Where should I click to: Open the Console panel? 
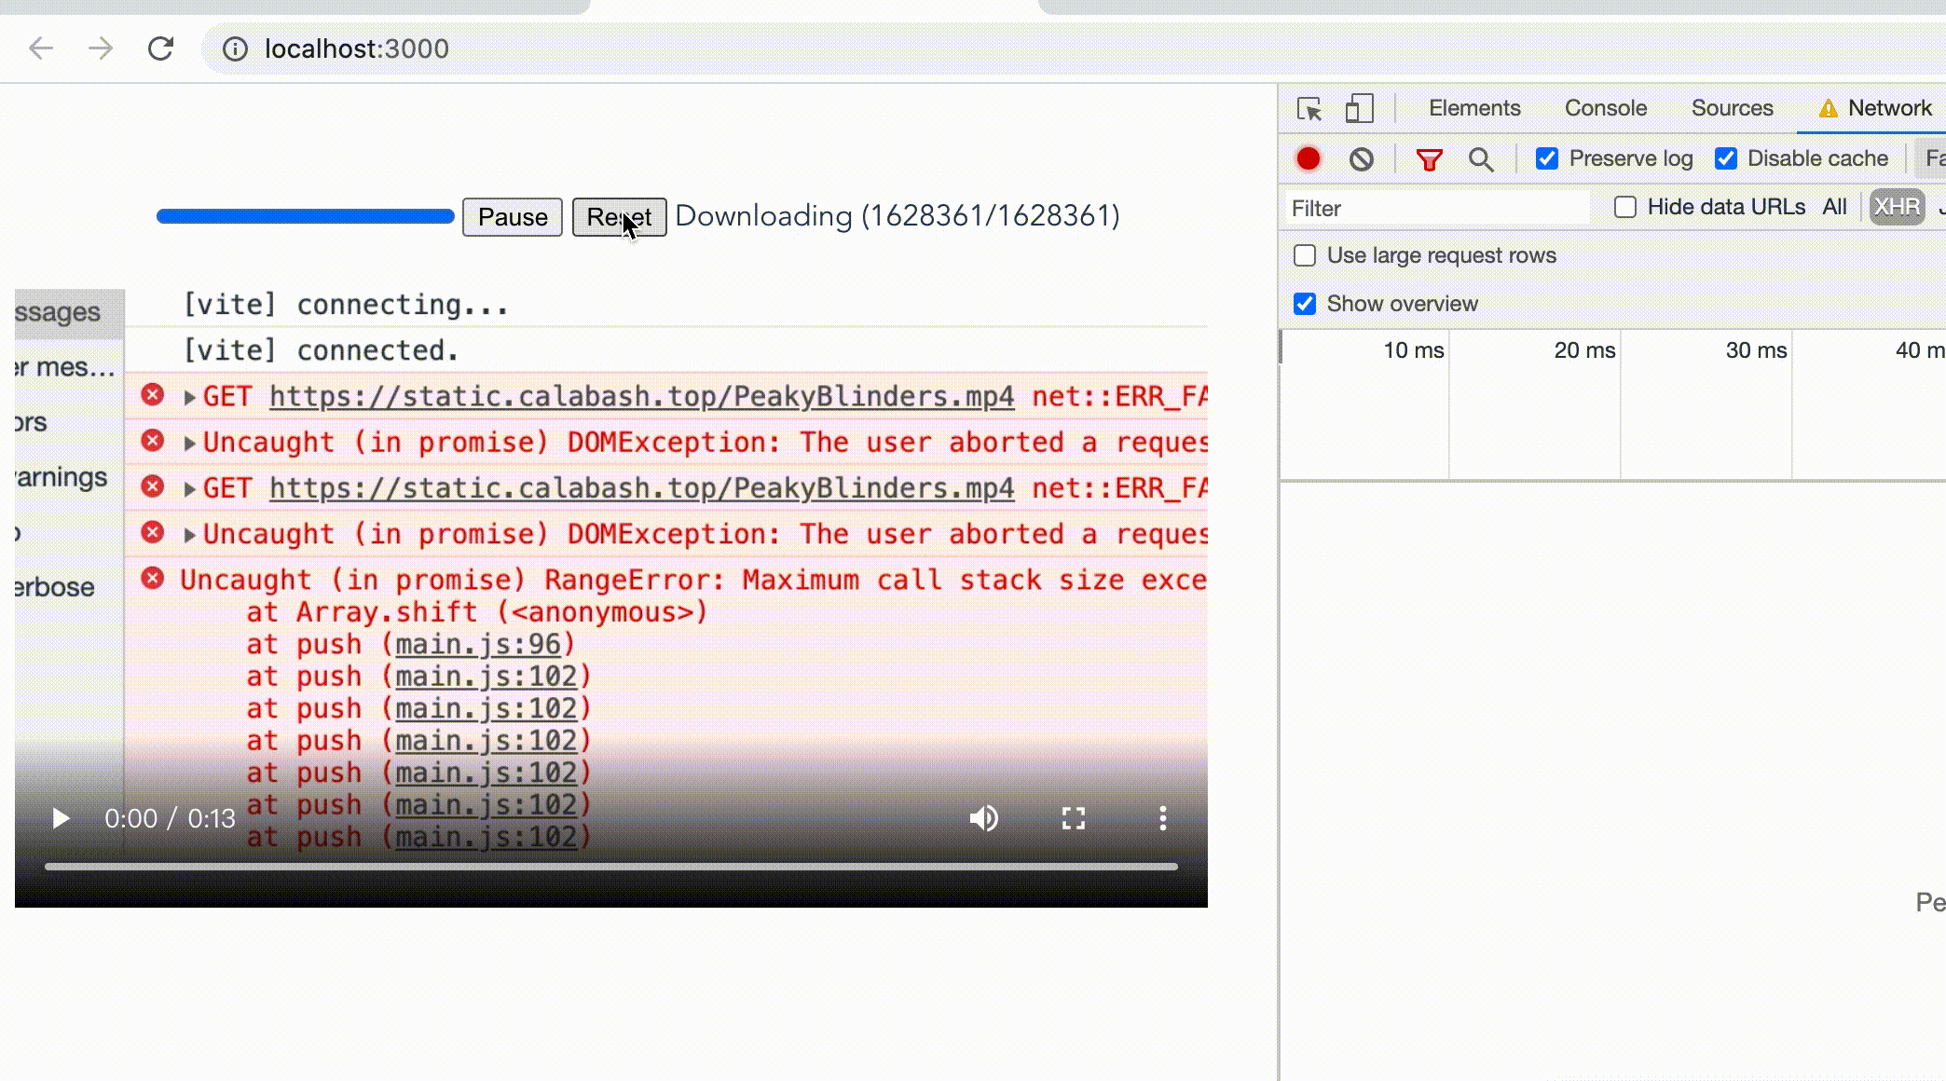tap(1604, 108)
